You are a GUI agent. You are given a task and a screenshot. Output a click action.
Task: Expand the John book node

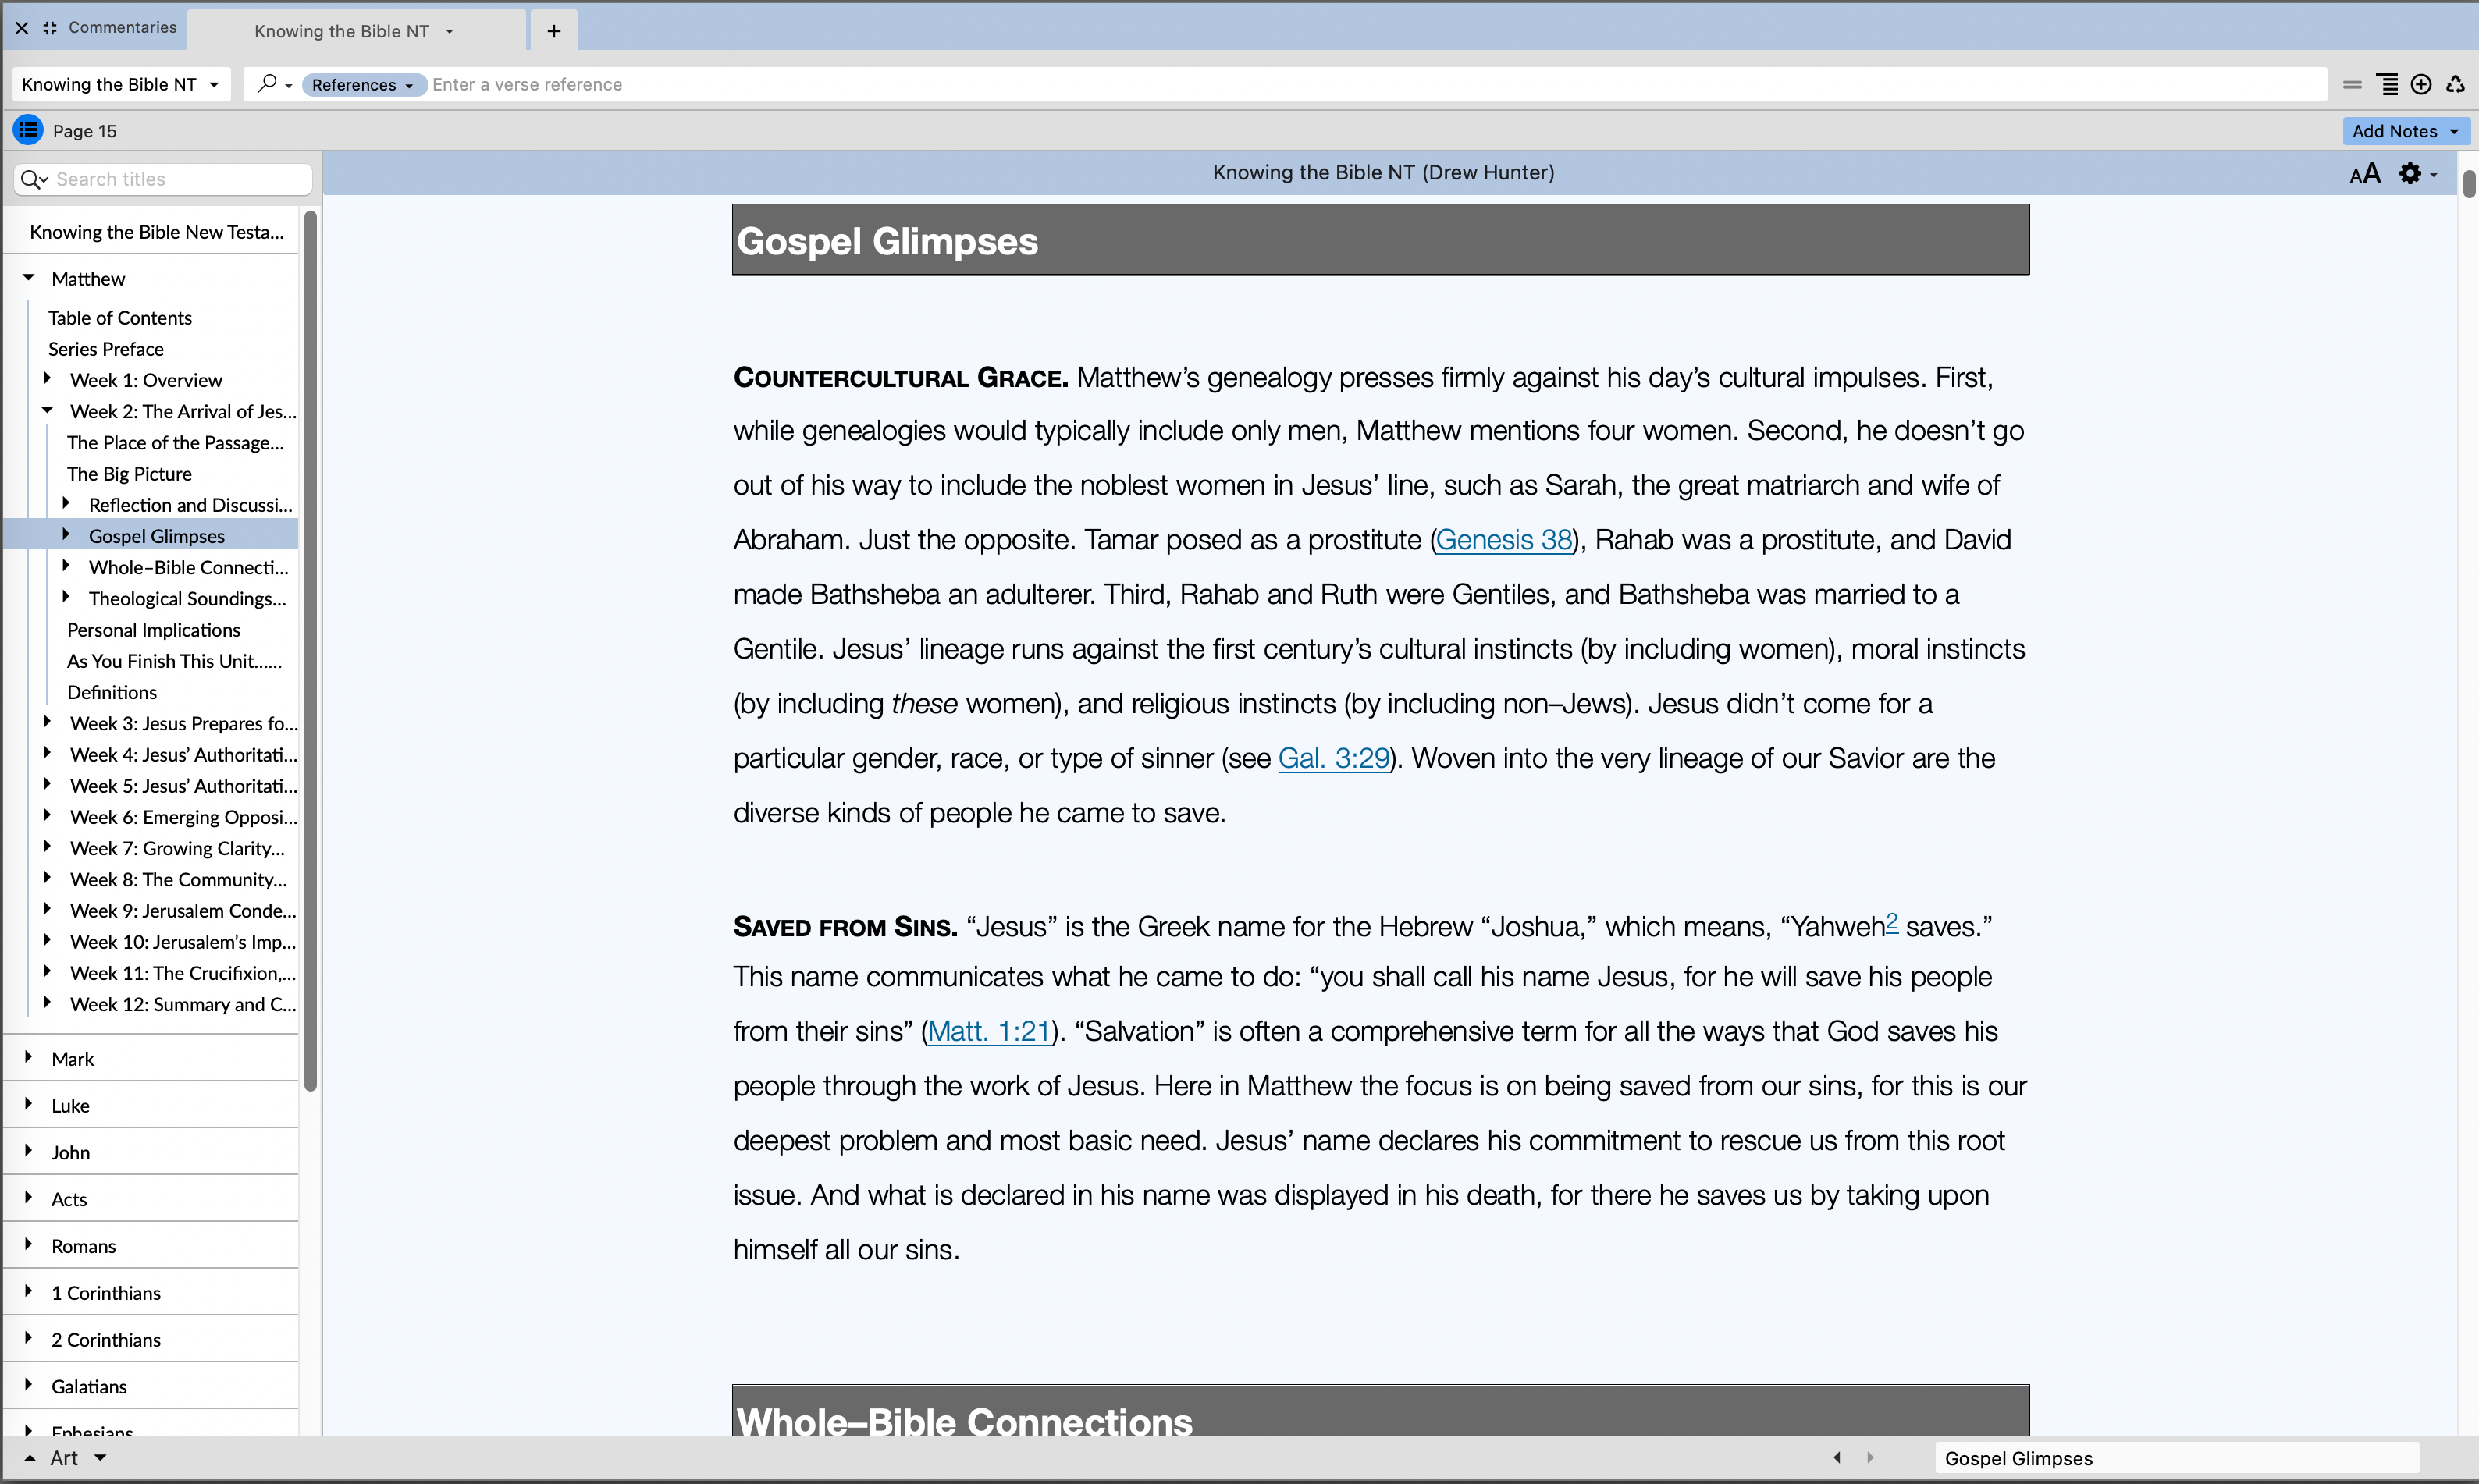point(29,1152)
